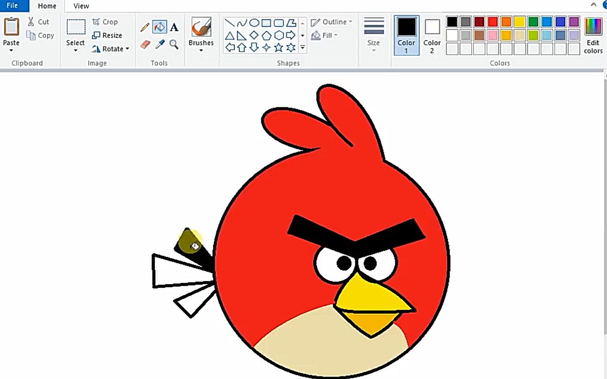
Task: Choose the Polygon shape
Action: click(291, 23)
